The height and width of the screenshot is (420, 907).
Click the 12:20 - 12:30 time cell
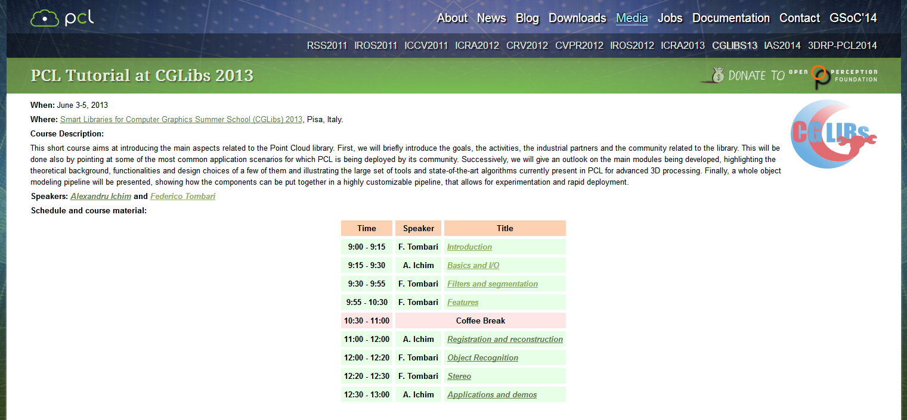367,376
